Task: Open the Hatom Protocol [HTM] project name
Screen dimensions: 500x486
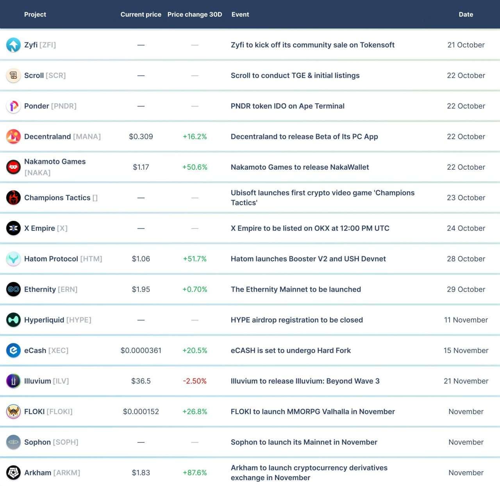Action: point(63,259)
